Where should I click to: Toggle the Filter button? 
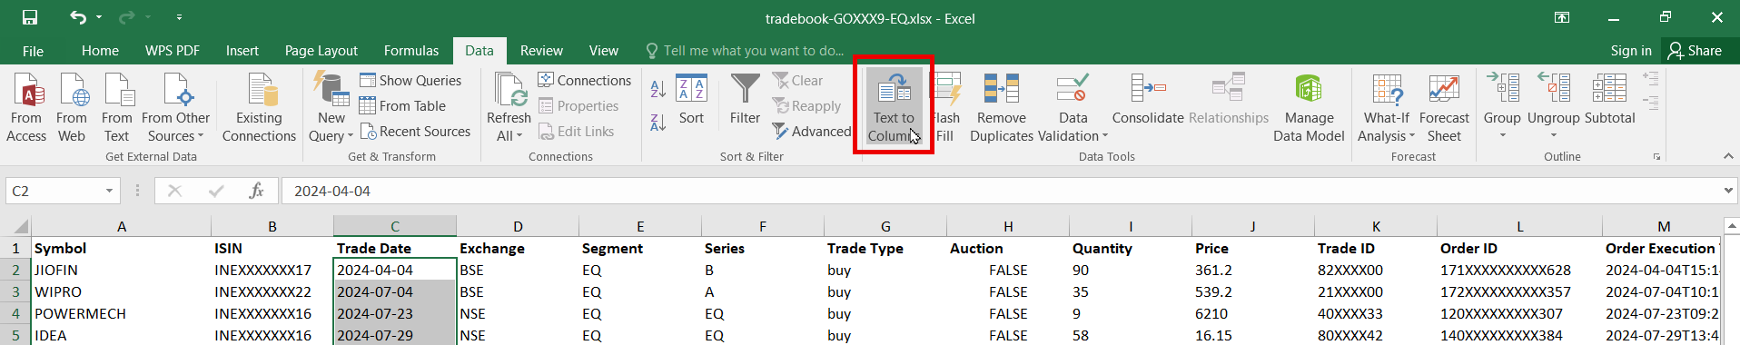click(x=745, y=99)
